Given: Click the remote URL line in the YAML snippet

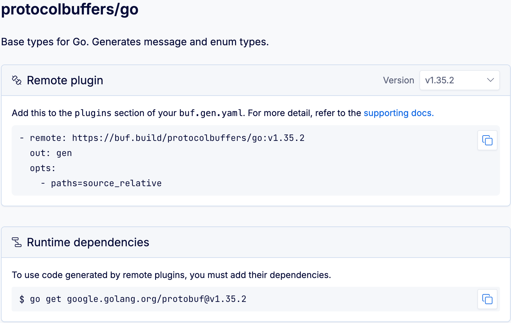Looking at the screenshot, I should tap(162, 138).
